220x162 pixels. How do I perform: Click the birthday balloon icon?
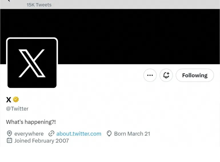tap(109, 134)
